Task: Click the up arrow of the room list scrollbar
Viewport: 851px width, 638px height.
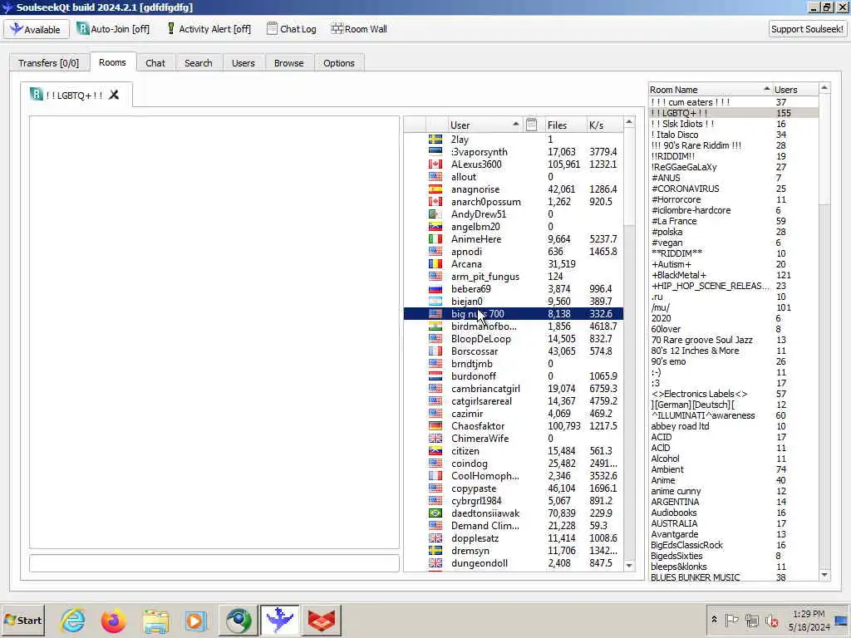Action: pyautogui.click(x=824, y=88)
